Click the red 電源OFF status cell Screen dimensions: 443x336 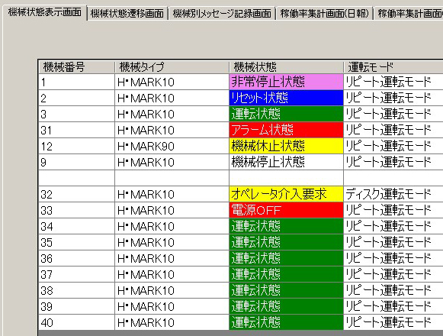point(286,210)
